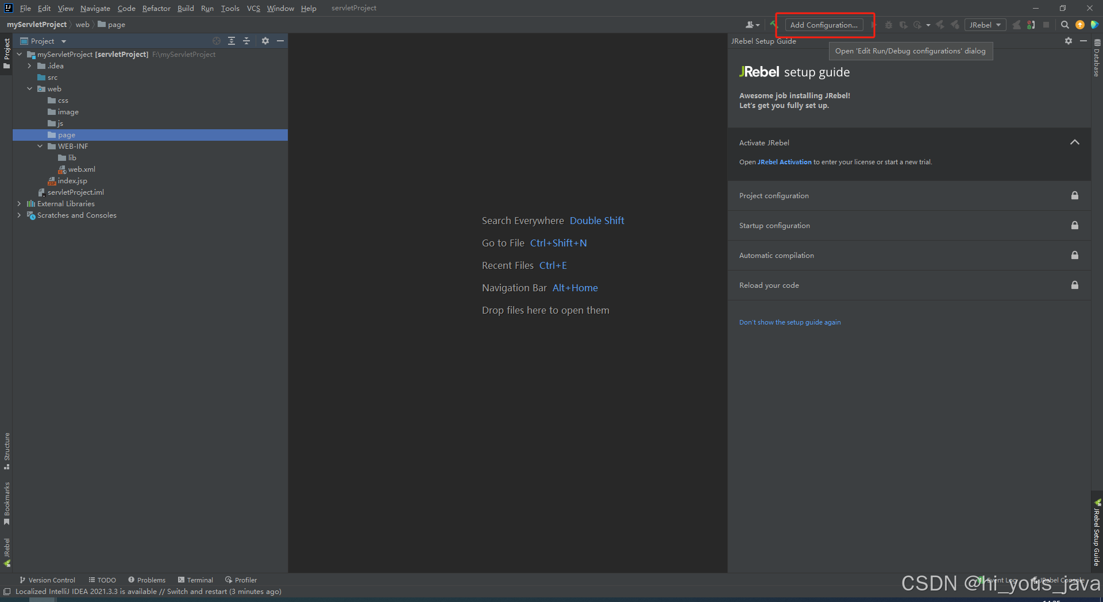The width and height of the screenshot is (1103, 602).
Task: Click the 'web' breadcrumb in navigation bar
Action: click(83, 25)
